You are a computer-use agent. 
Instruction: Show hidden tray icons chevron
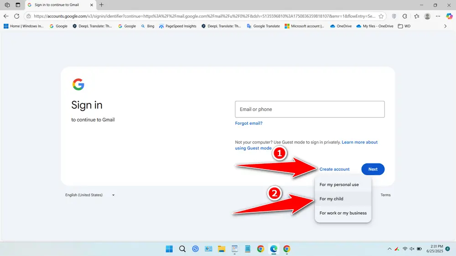tap(389, 249)
